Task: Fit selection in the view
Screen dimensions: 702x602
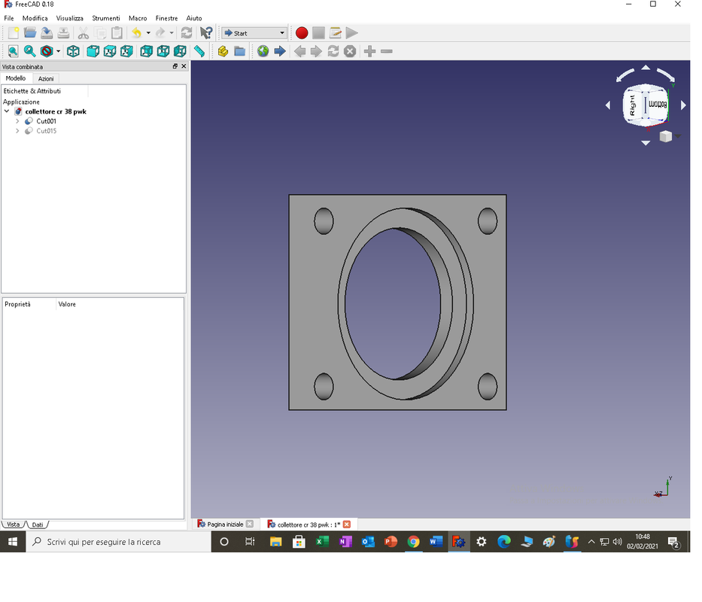Action: coord(29,51)
